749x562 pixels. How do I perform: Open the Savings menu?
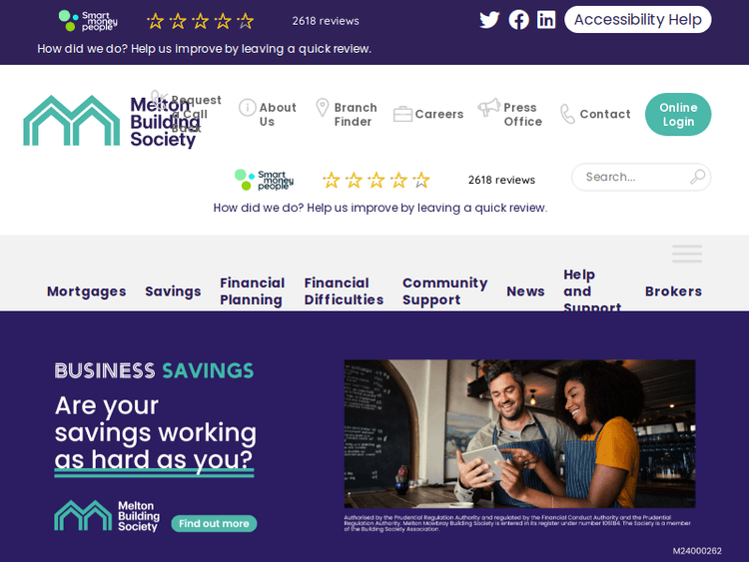(x=173, y=291)
